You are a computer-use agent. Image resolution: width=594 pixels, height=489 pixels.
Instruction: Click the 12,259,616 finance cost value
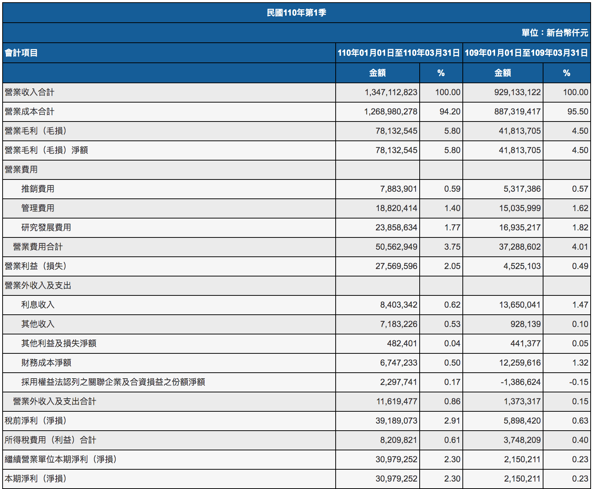pos(520,363)
